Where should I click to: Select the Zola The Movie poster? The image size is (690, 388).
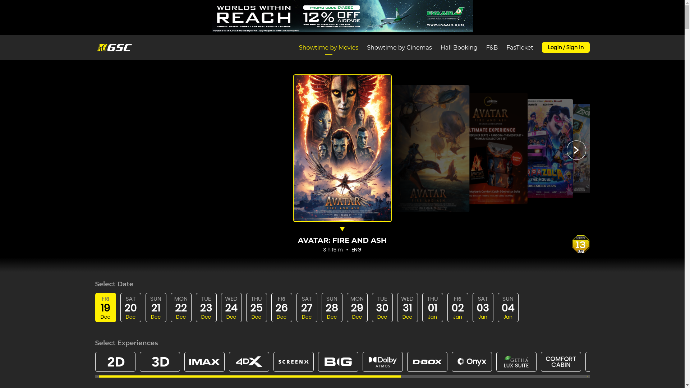[550, 148]
